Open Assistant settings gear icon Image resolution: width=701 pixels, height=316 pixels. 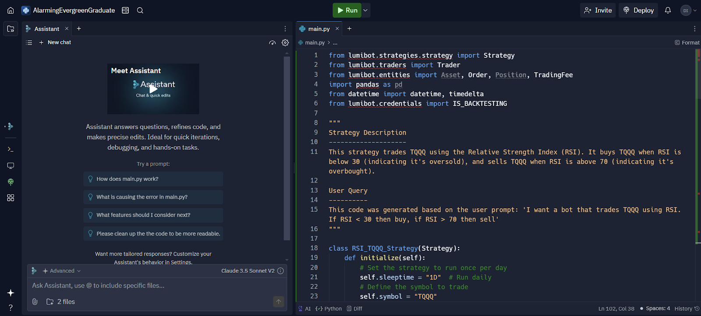point(285,42)
